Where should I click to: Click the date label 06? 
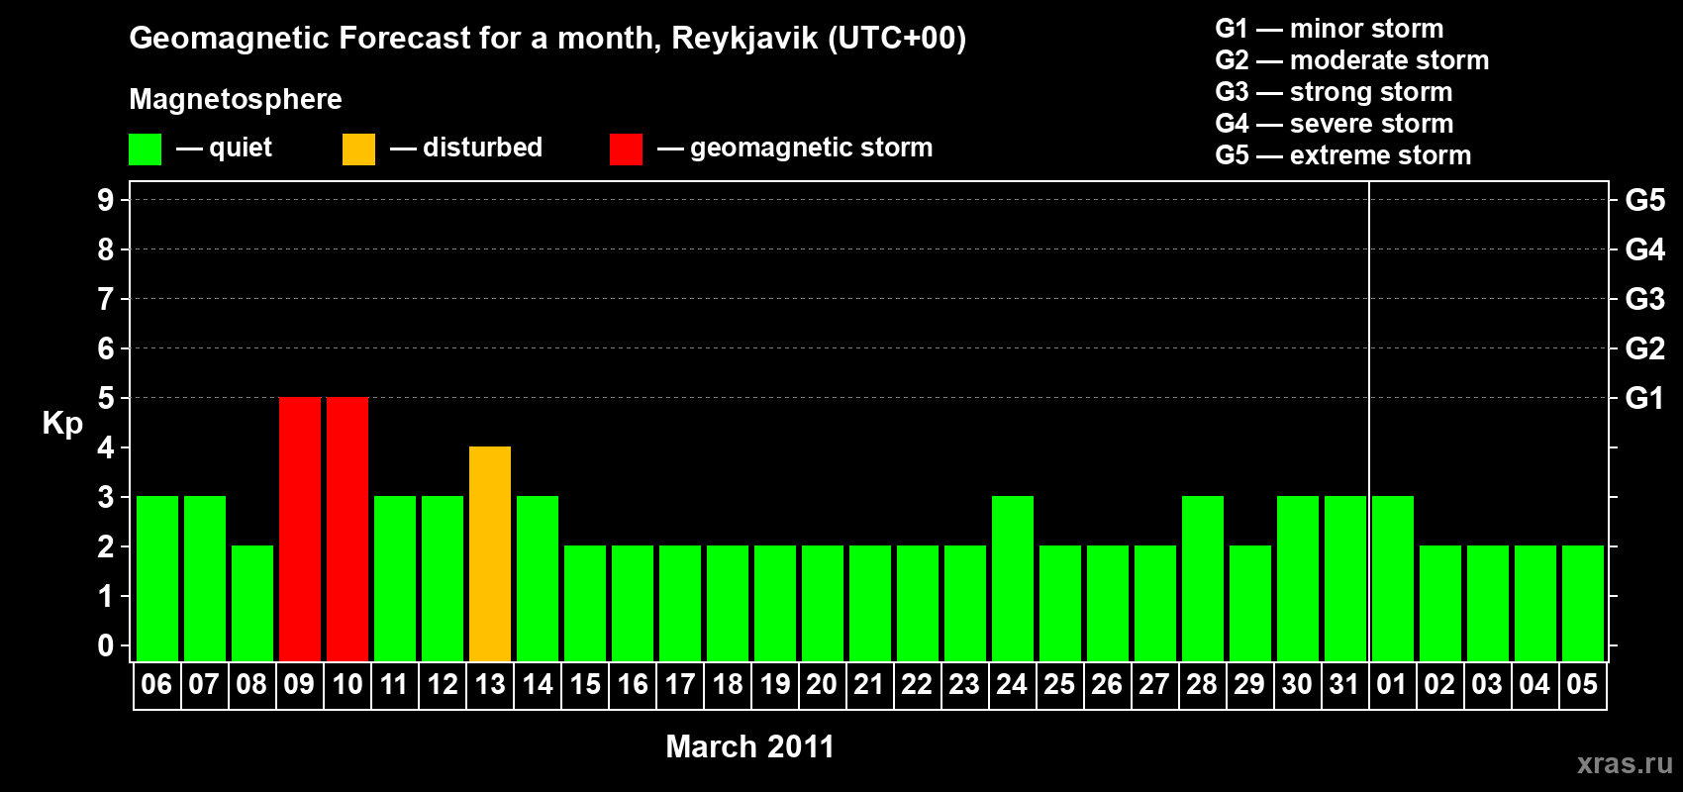[156, 685]
